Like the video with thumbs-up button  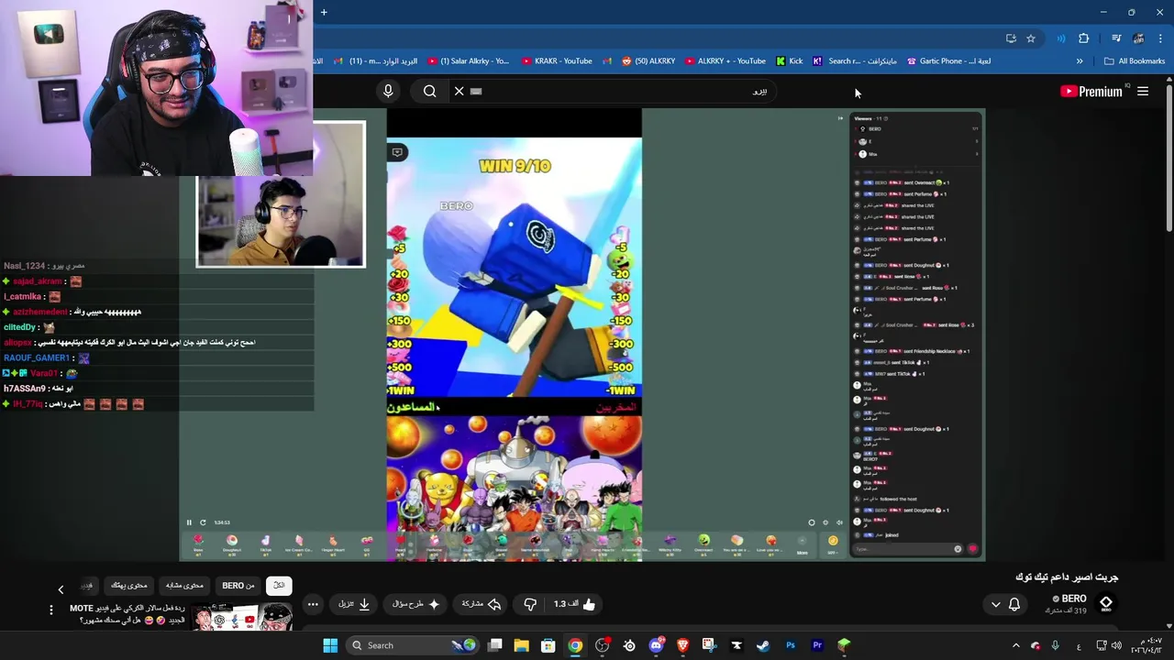(575, 604)
